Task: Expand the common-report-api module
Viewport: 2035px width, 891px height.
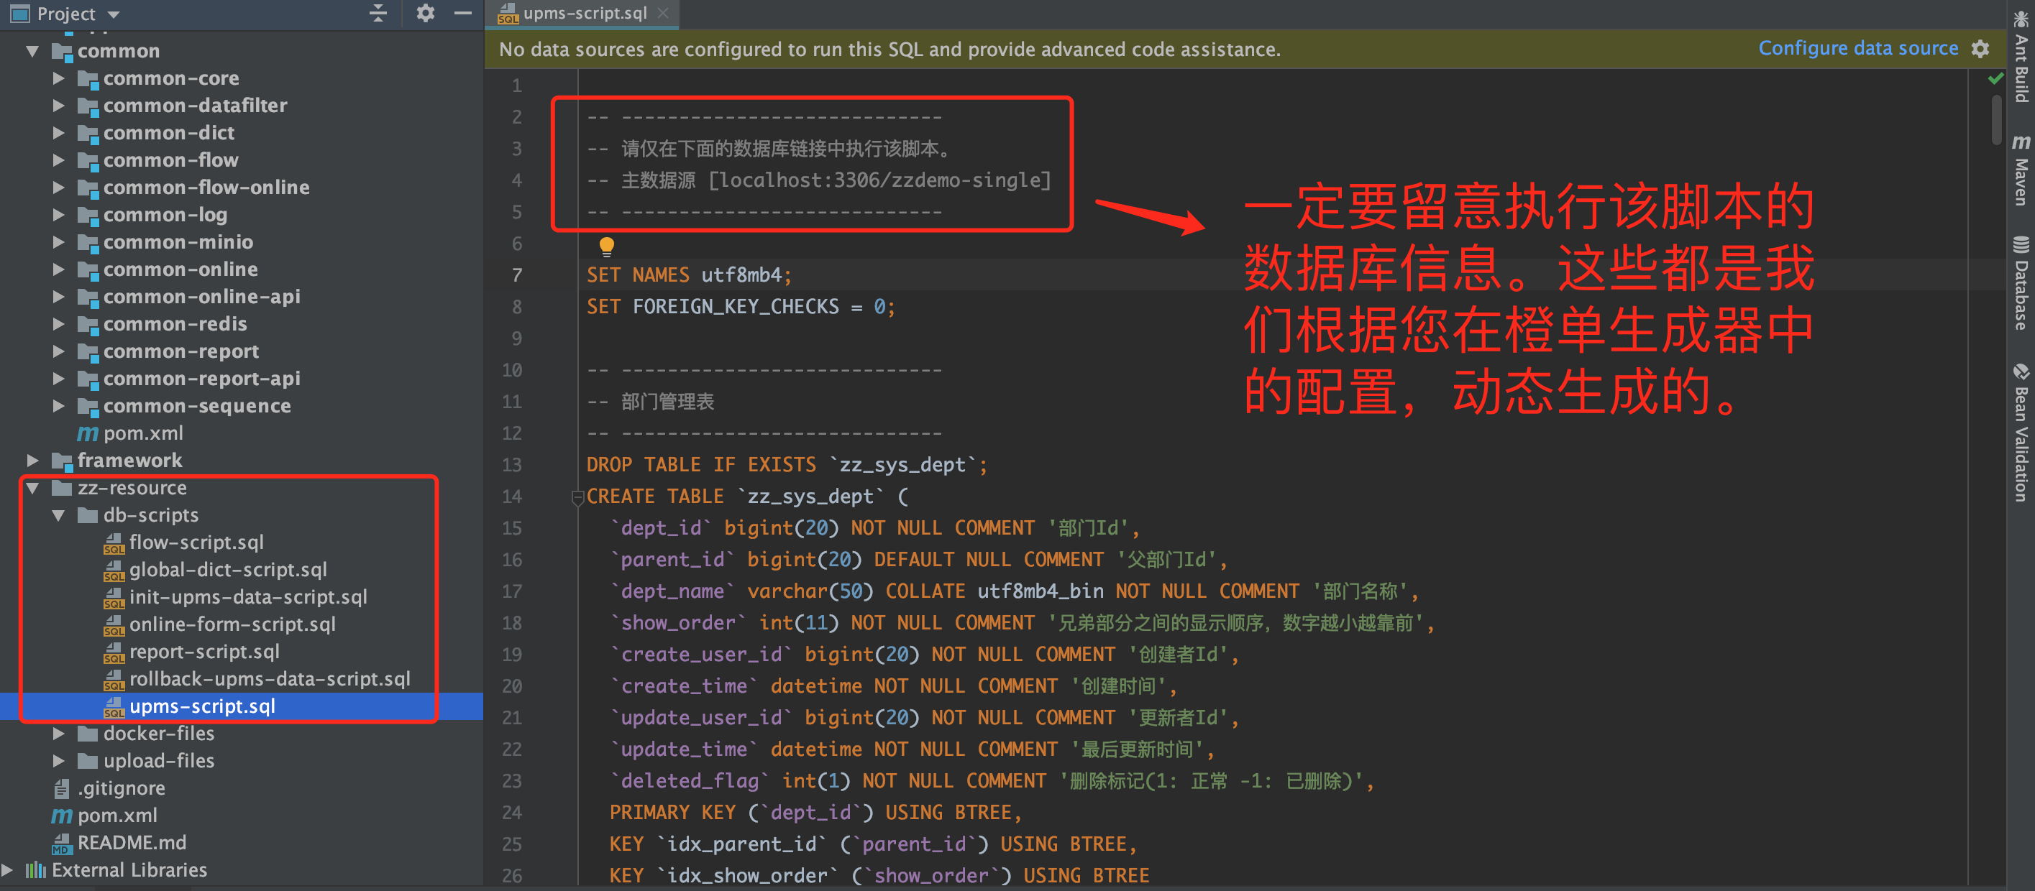Action: point(58,379)
